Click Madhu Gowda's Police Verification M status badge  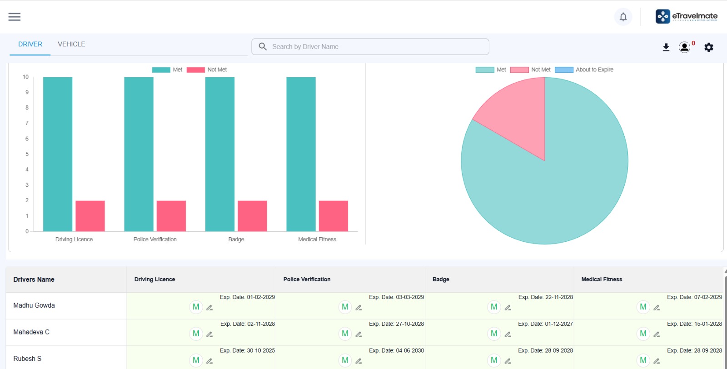[x=345, y=307]
